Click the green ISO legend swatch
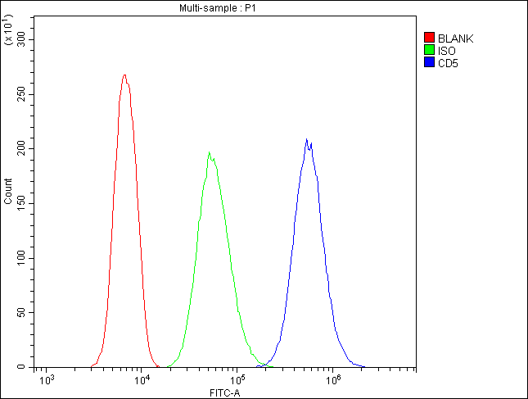The width and height of the screenshot is (528, 399). 429,50
